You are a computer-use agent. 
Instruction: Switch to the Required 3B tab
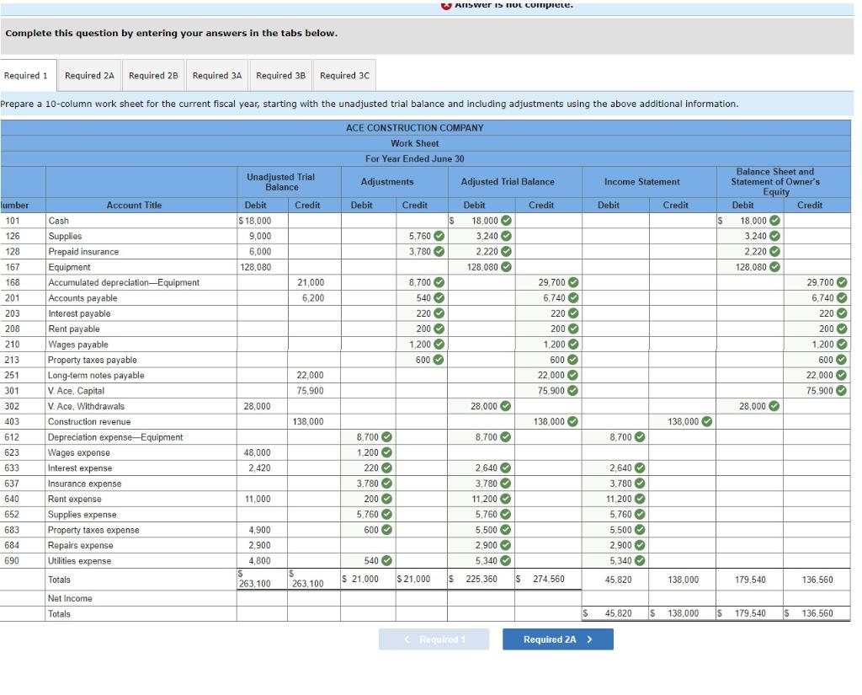[x=281, y=75]
